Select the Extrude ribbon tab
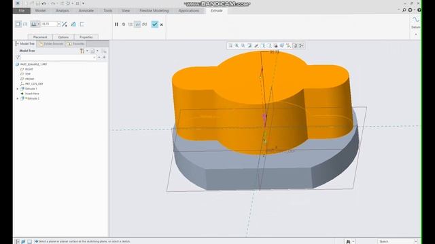435x244 pixels. 217,11
